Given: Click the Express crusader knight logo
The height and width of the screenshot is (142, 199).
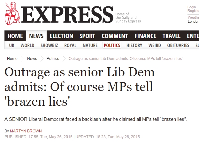Looking at the screenshot, I should tap(12, 13).
